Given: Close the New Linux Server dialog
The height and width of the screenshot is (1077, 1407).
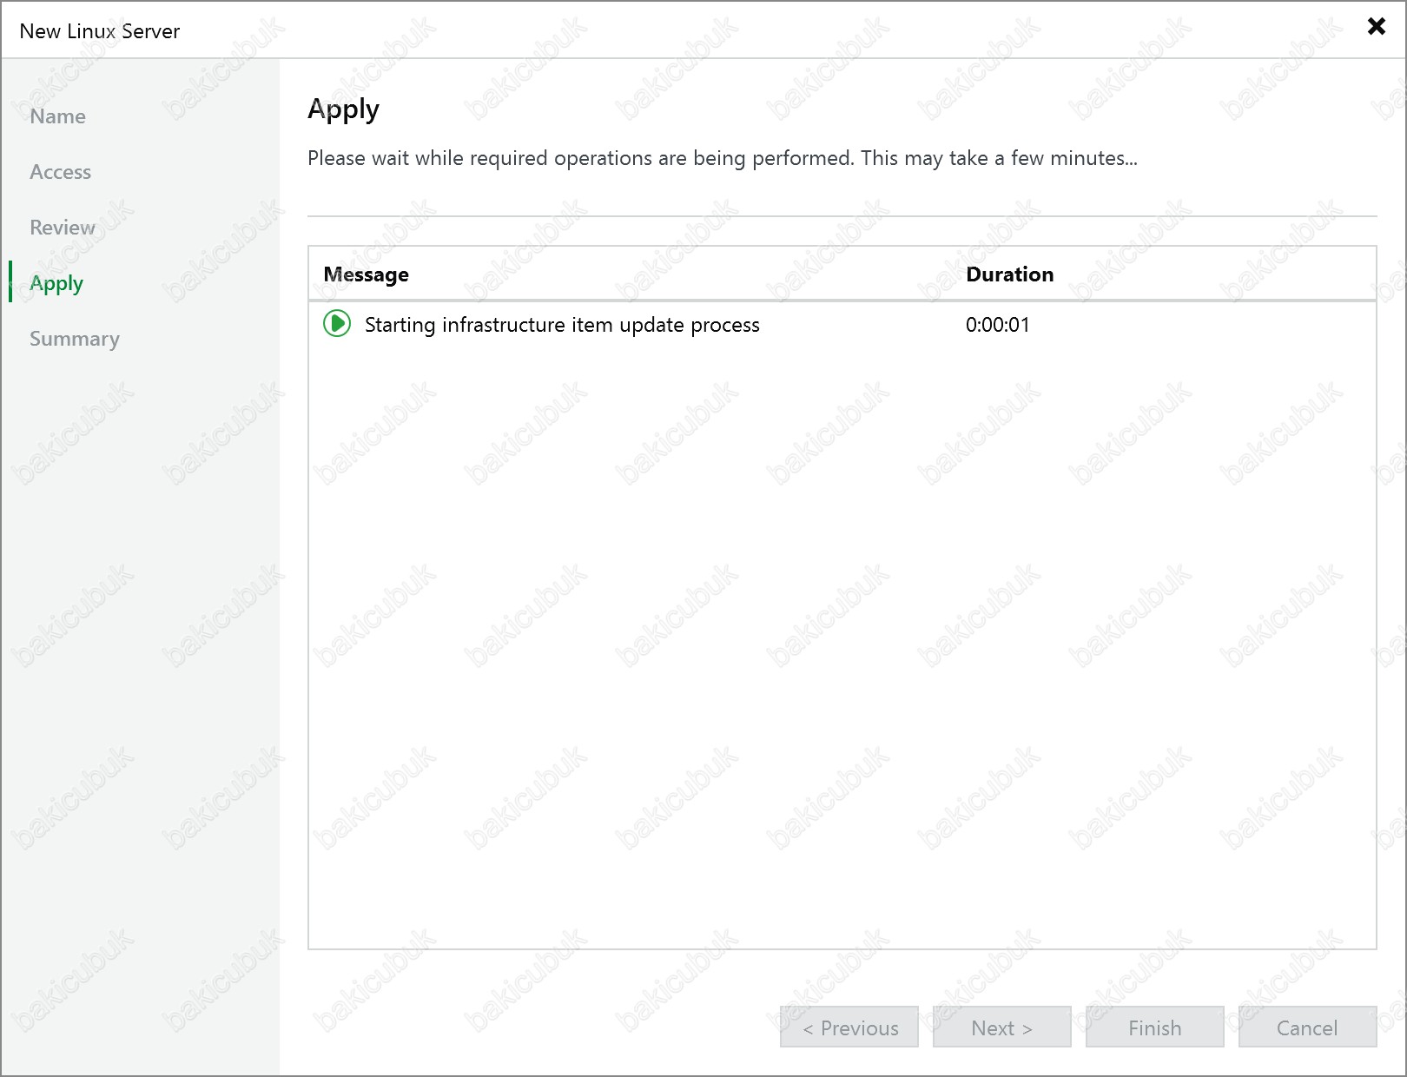Looking at the screenshot, I should tap(1376, 26).
